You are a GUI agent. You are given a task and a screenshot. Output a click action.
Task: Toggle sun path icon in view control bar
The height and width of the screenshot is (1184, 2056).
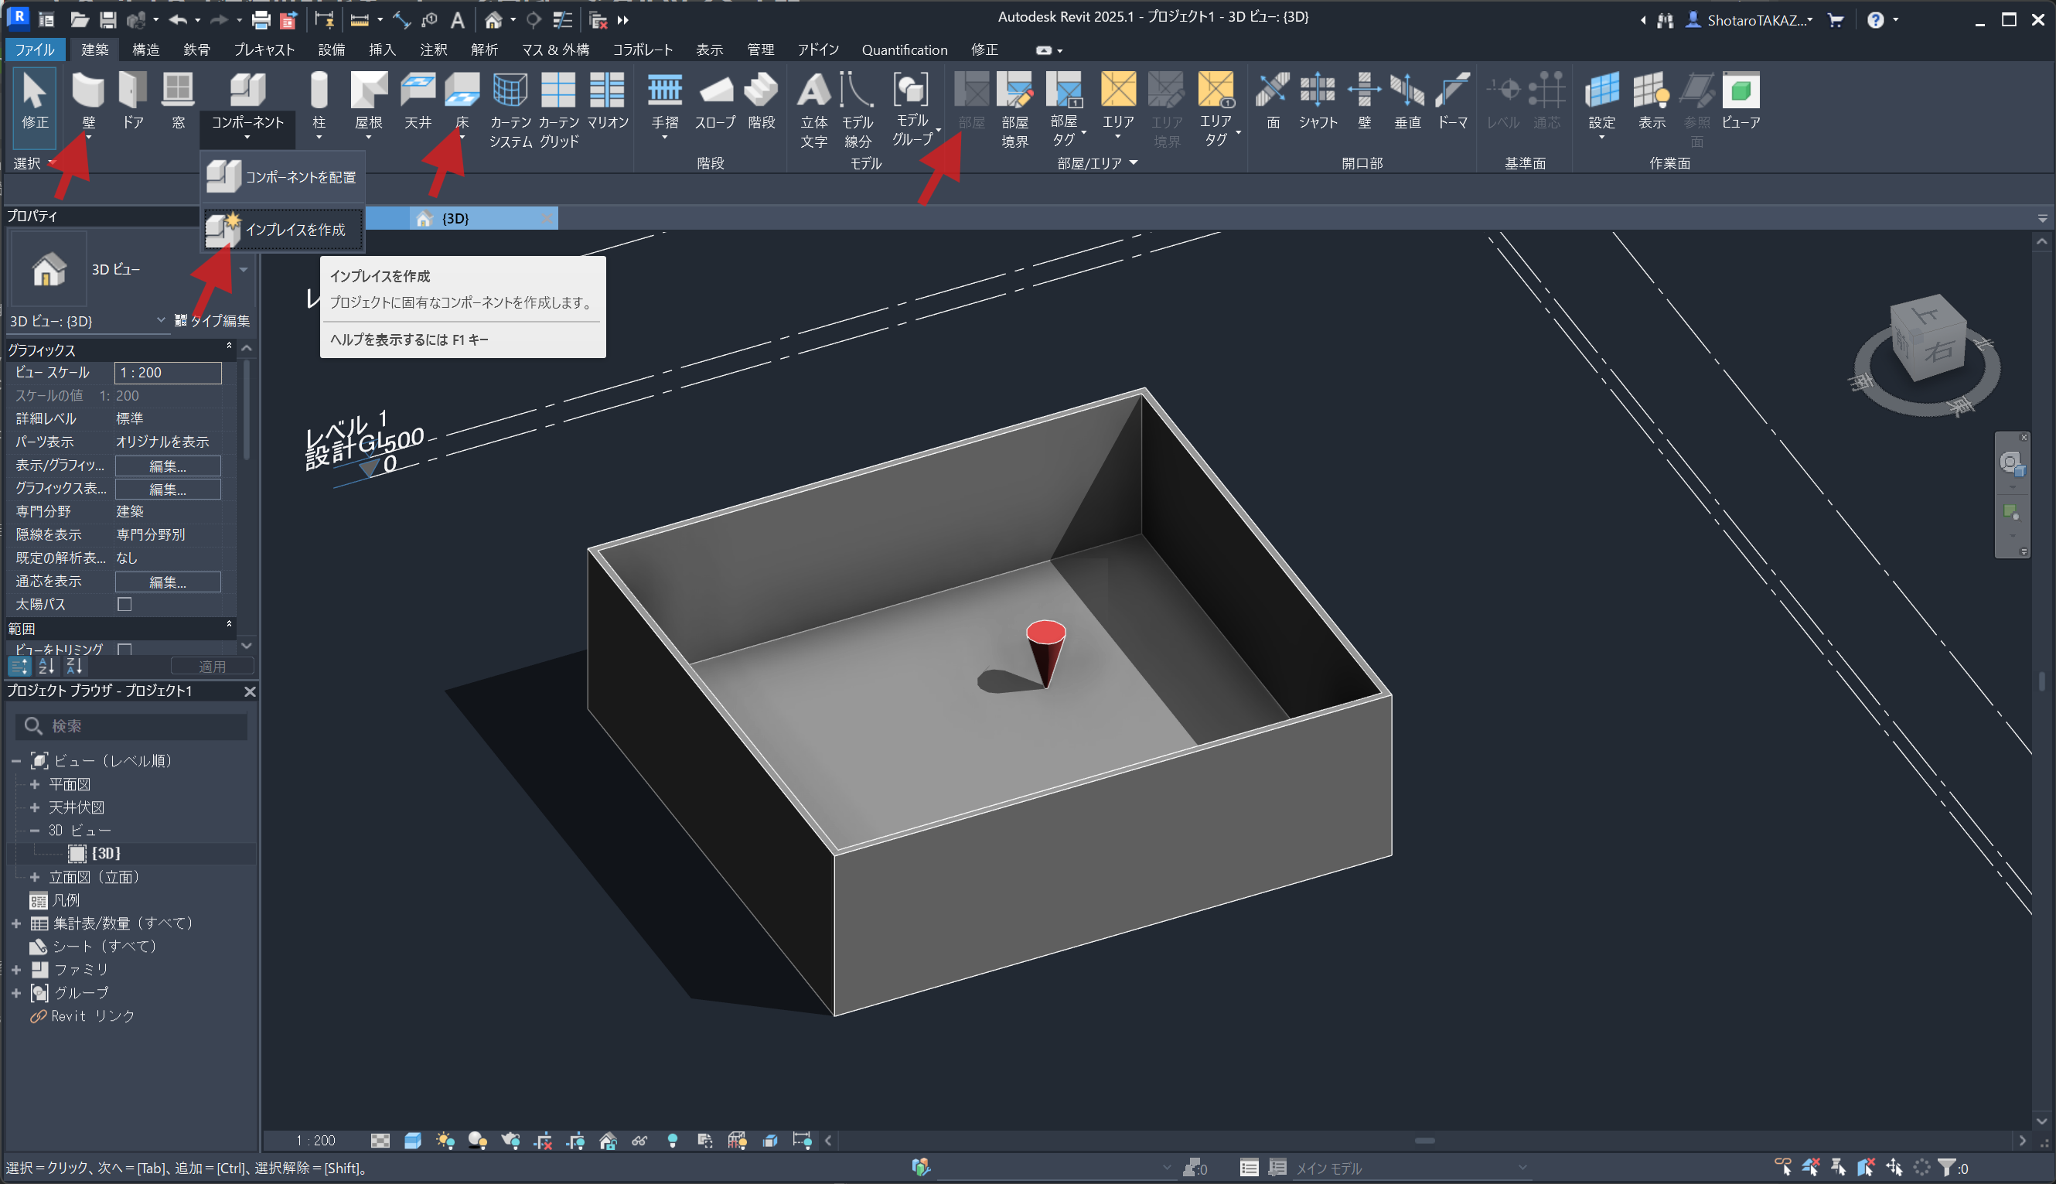pyautogui.click(x=445, y=1141)
